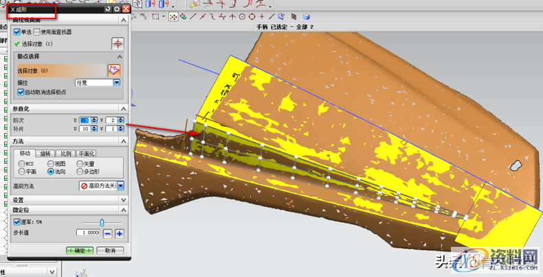543x277 pixels.
Task: Click the plus step increment button
Action: click(119, 234)
